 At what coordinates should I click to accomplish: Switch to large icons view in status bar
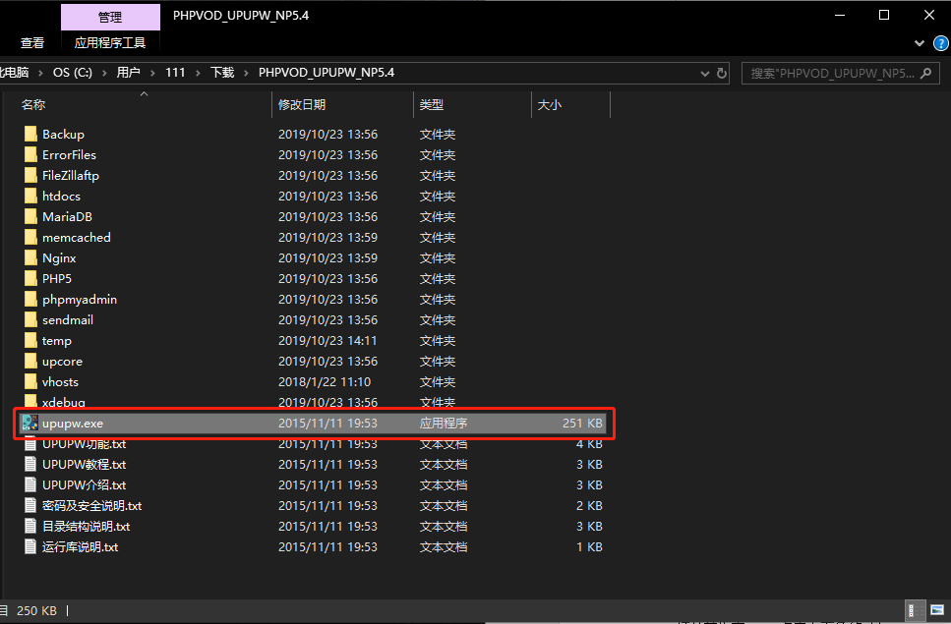936,610
